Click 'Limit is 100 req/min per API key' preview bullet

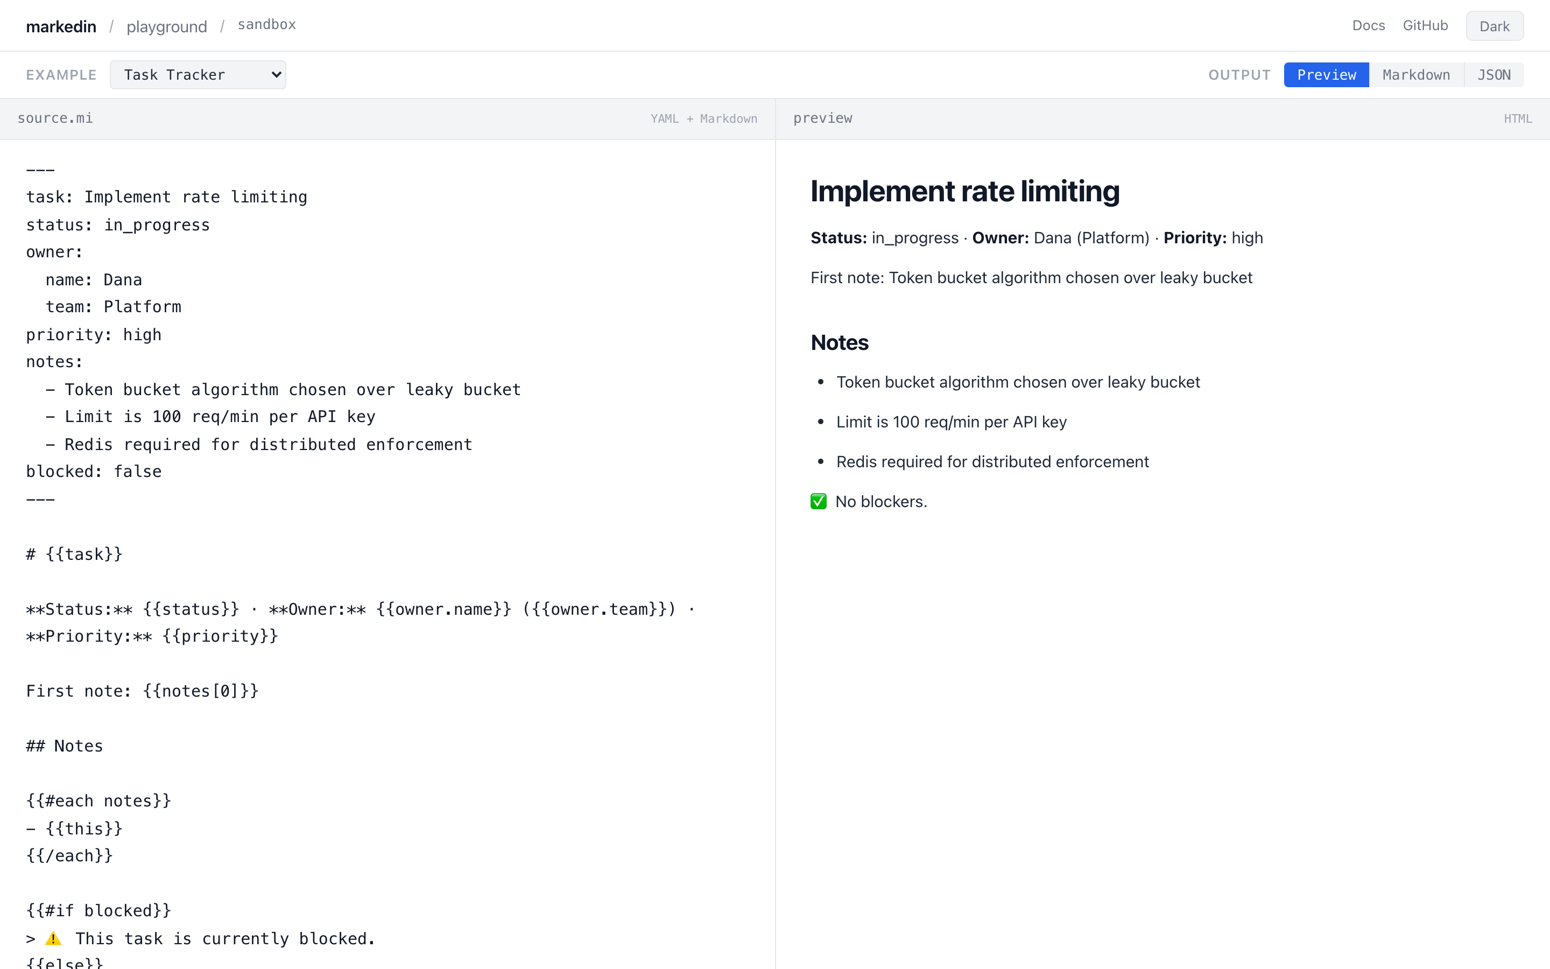tap(951, 423)
